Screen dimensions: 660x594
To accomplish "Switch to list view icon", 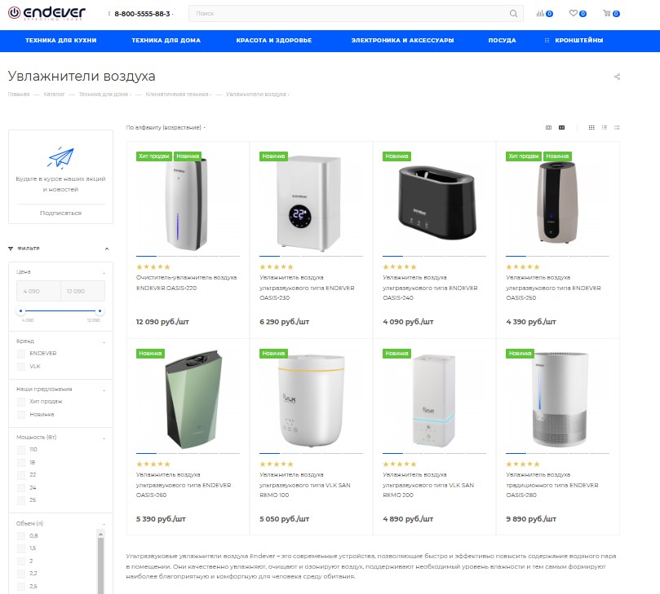I will click(604, 127).
